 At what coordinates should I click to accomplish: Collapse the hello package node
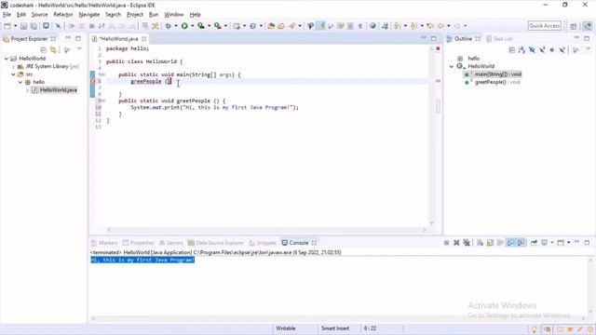[20, 82]
